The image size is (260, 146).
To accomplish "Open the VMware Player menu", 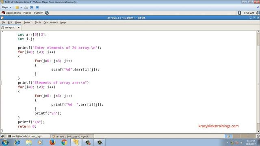I will pyautogui.click(x=6, y=7).
